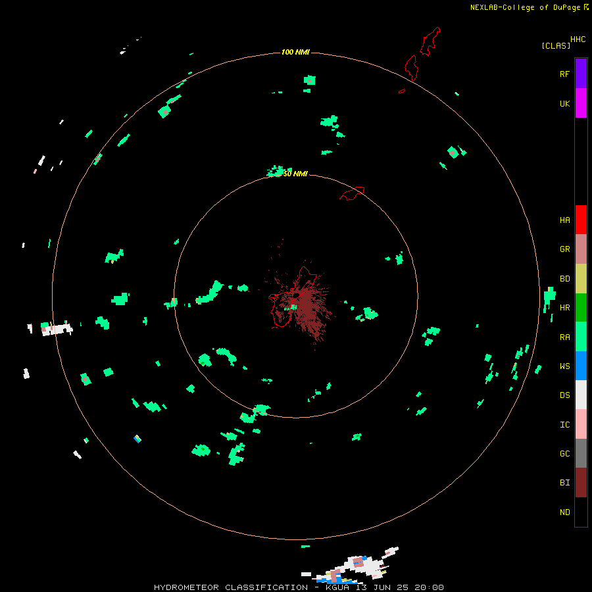The height and width of the screenshot is (592, 592).
Task: Click the WS blue legend swatch
Action: (581, 366)
